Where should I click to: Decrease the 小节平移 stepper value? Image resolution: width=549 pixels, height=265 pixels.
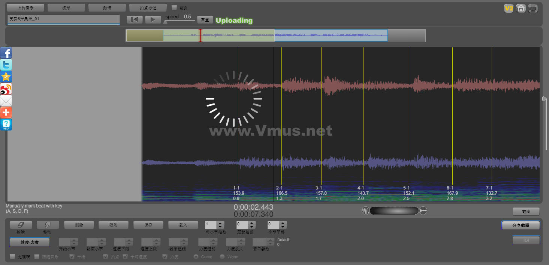point(283,227)
